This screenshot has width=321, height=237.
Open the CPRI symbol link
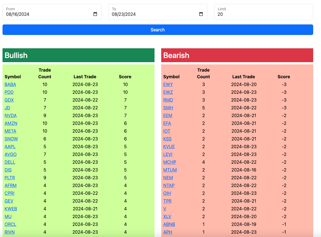pos(9,193)
